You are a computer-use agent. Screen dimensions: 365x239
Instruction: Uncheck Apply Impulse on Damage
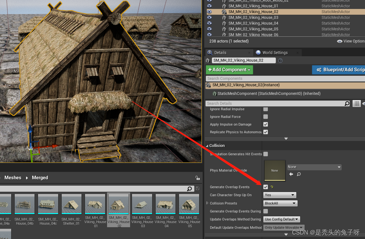(265, 124)
